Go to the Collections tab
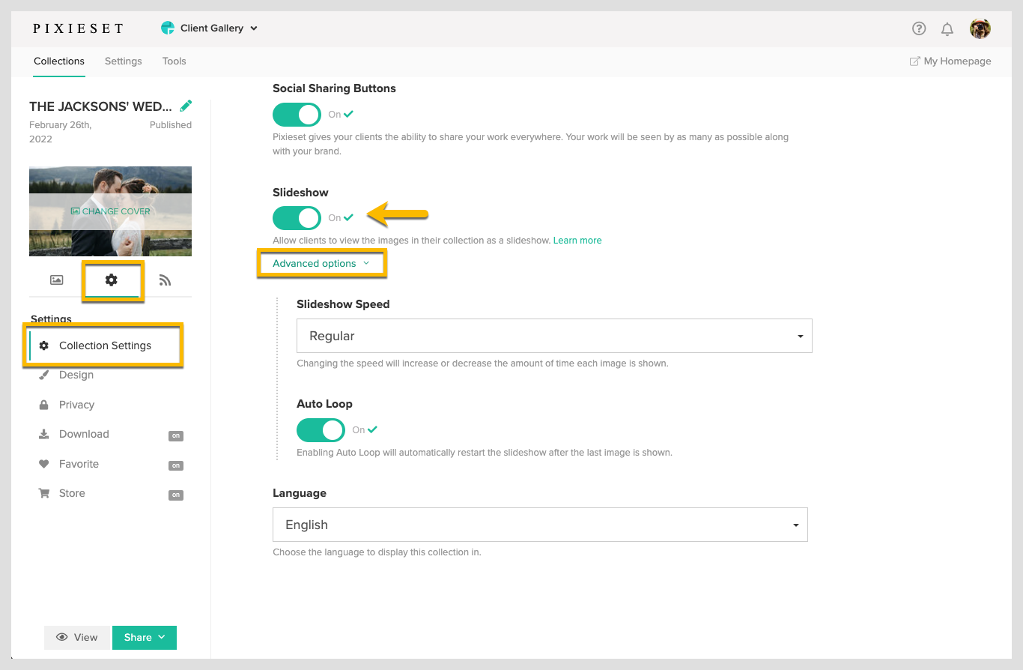This screenshot has width=1023, height=670. pos(59,61)
